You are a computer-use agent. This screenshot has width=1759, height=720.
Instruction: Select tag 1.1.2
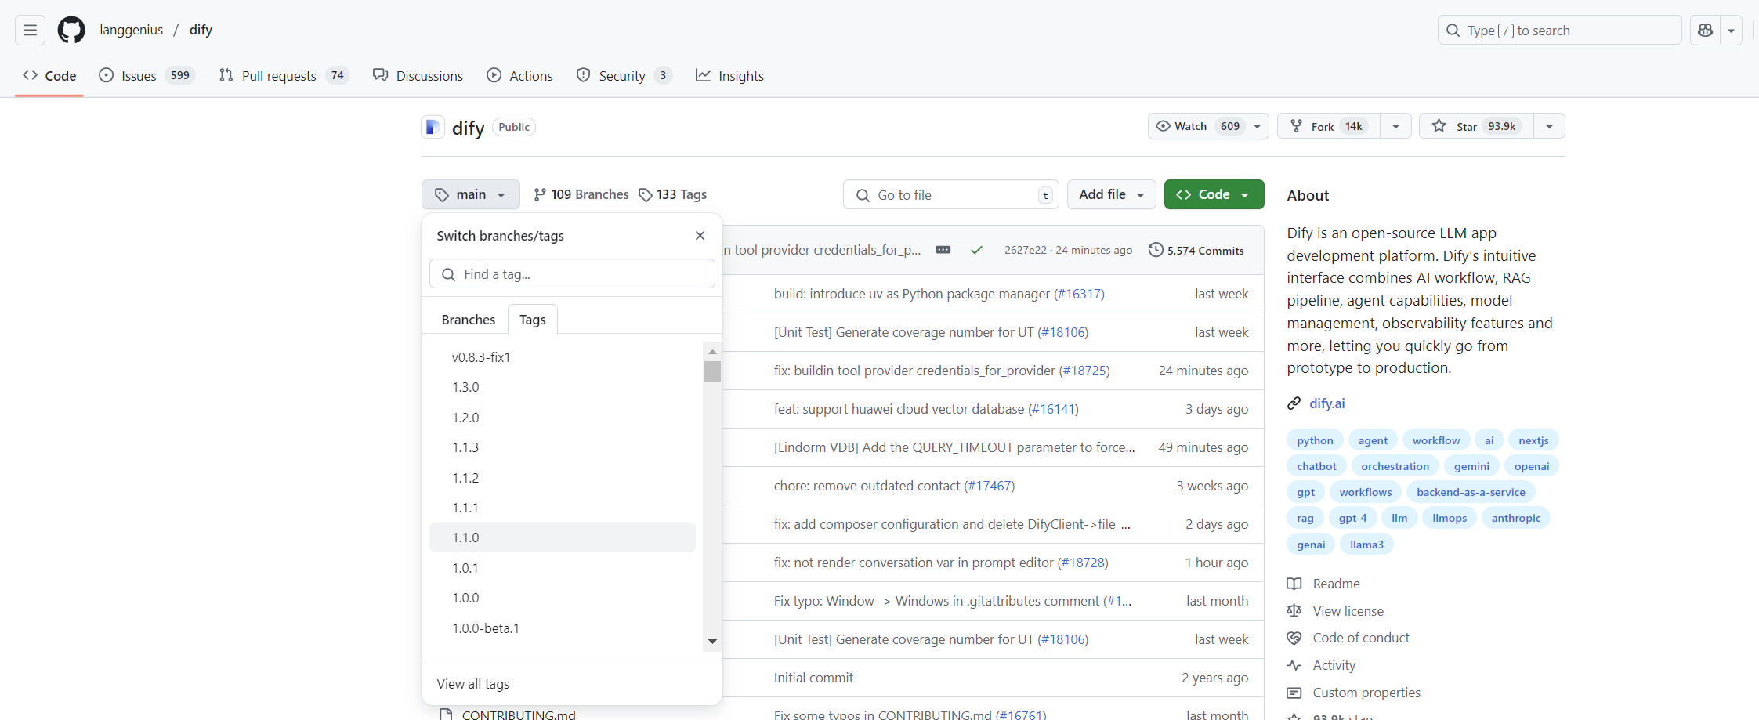563,478
